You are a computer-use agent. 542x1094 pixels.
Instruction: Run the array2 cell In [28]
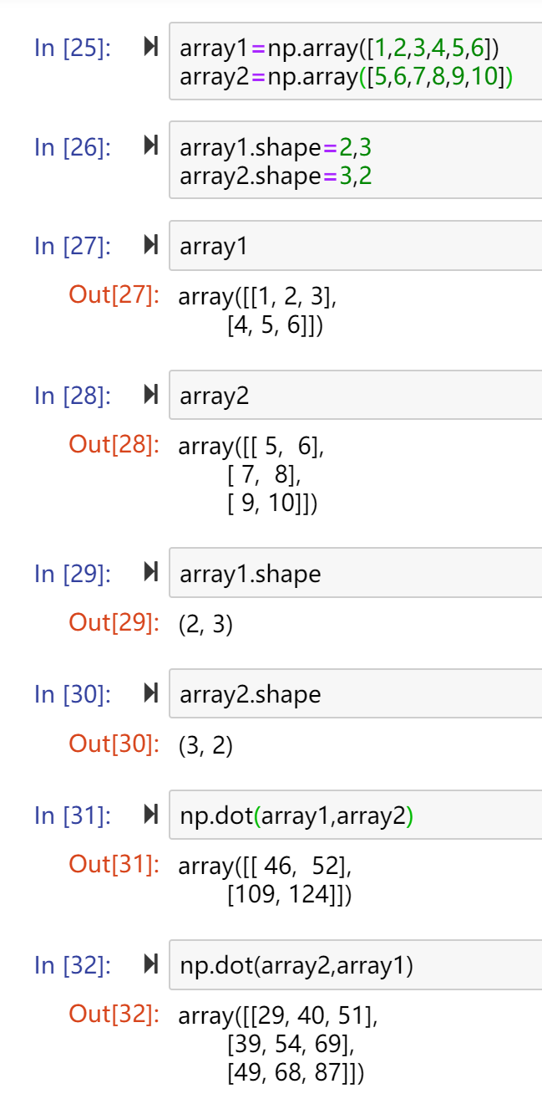pos(150,395)
